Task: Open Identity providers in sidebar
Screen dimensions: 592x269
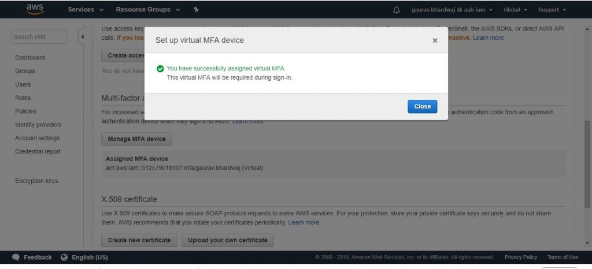Action: [38, 125]
